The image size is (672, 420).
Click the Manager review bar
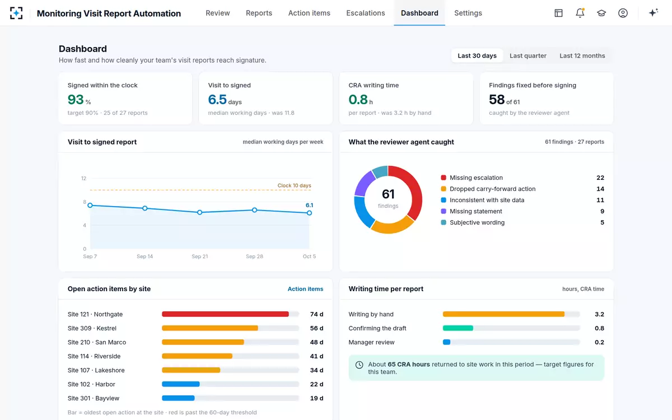click(x=447, y=342)
